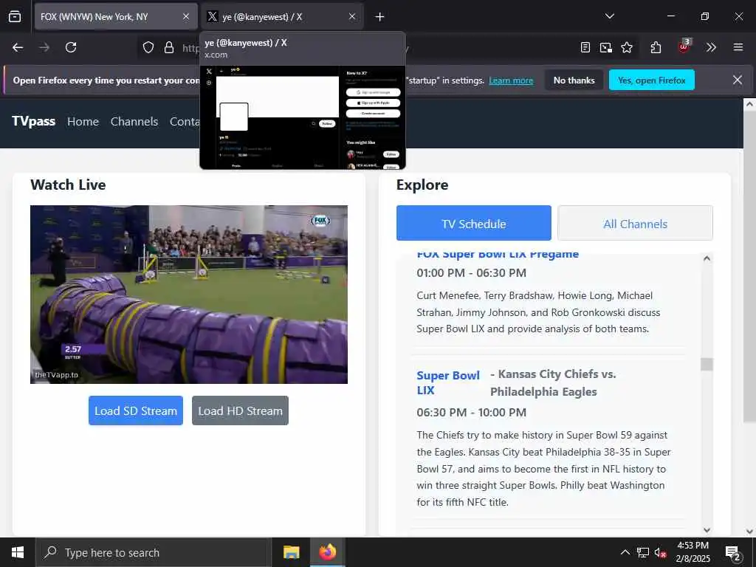756x567 pixels.
Task: Click the schedule list scrollbar thumb
Action: point(707,364)
